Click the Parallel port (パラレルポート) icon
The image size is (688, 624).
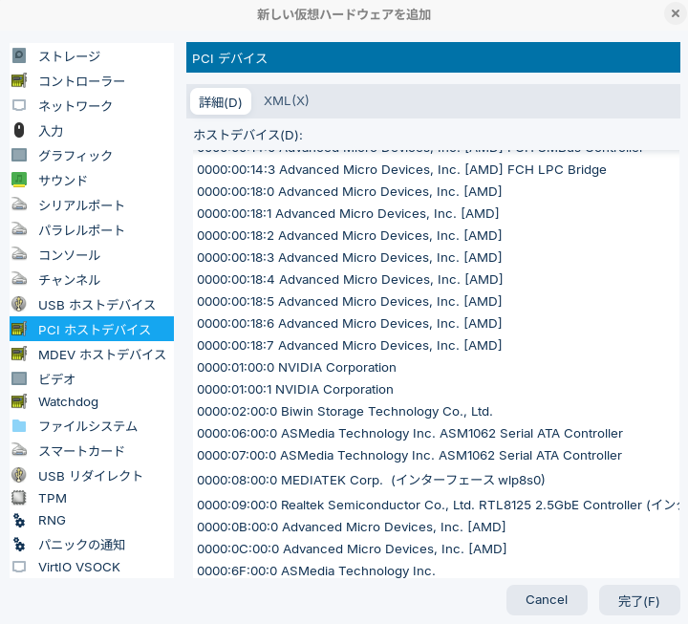click(19, 229)
